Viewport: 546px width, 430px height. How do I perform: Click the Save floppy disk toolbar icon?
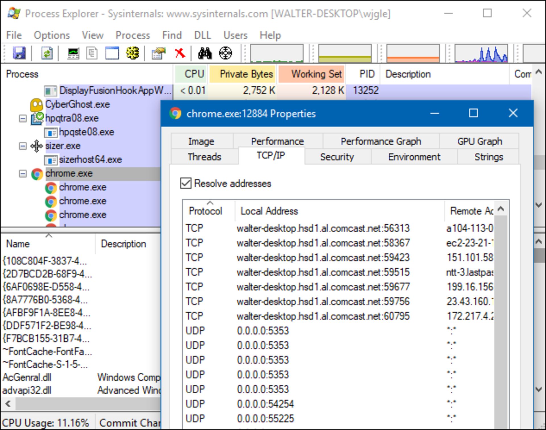point(19,53)
